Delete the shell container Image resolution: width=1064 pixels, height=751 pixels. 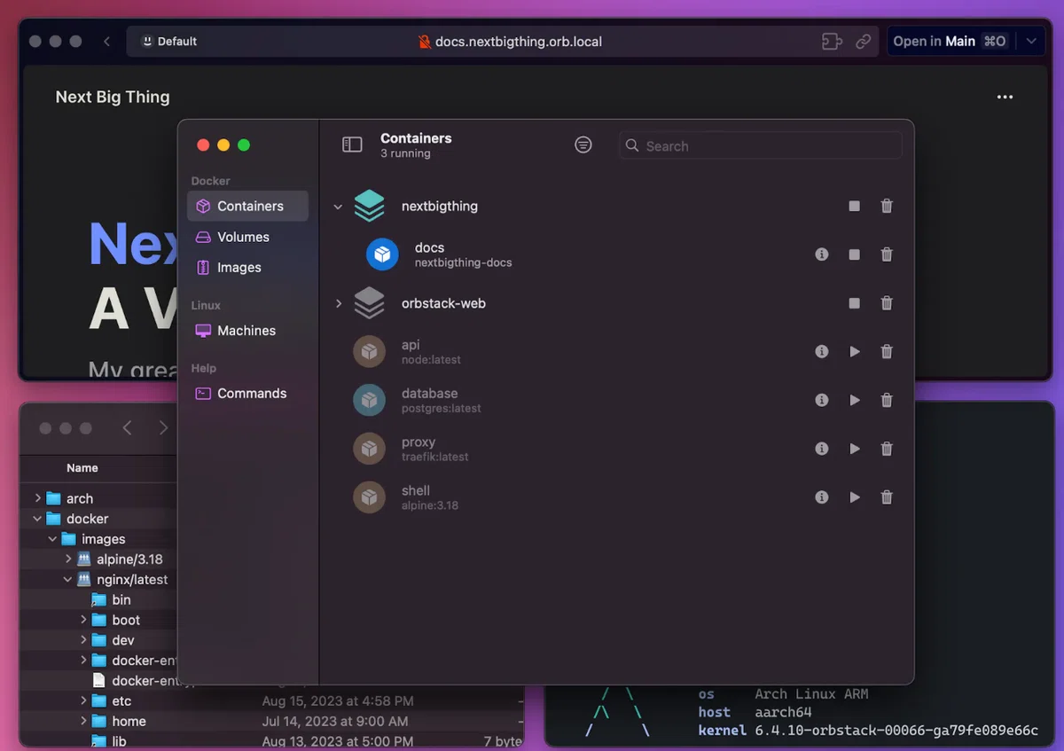point(887,497)
